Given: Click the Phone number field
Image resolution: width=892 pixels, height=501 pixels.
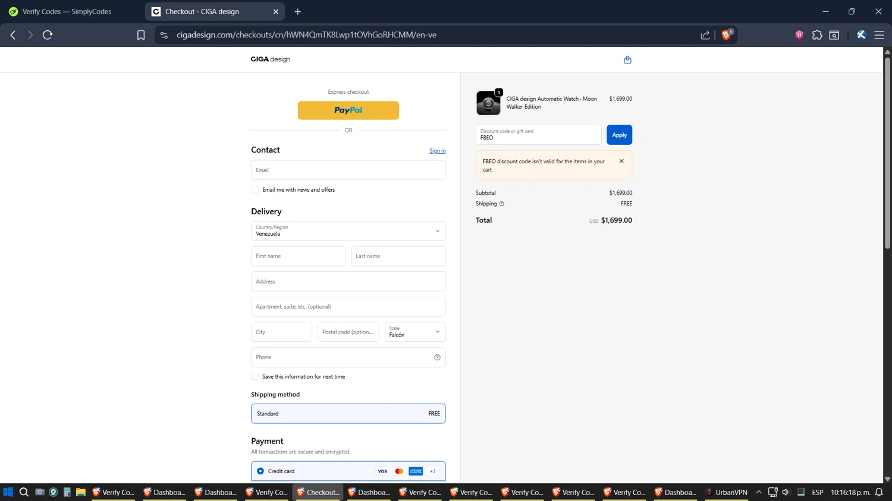Looking at the screenshot, I should pos(348,357).
